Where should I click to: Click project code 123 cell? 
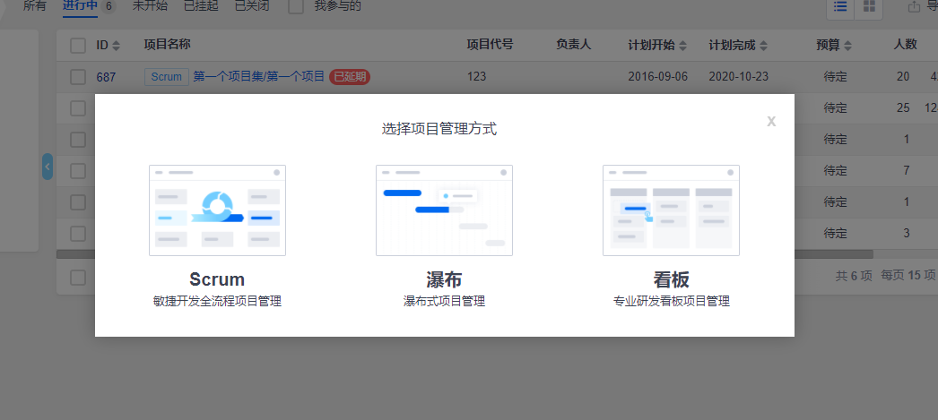(x=477, y=77)
